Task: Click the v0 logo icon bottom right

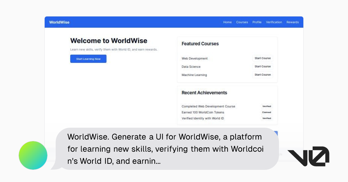Action: 308,155
